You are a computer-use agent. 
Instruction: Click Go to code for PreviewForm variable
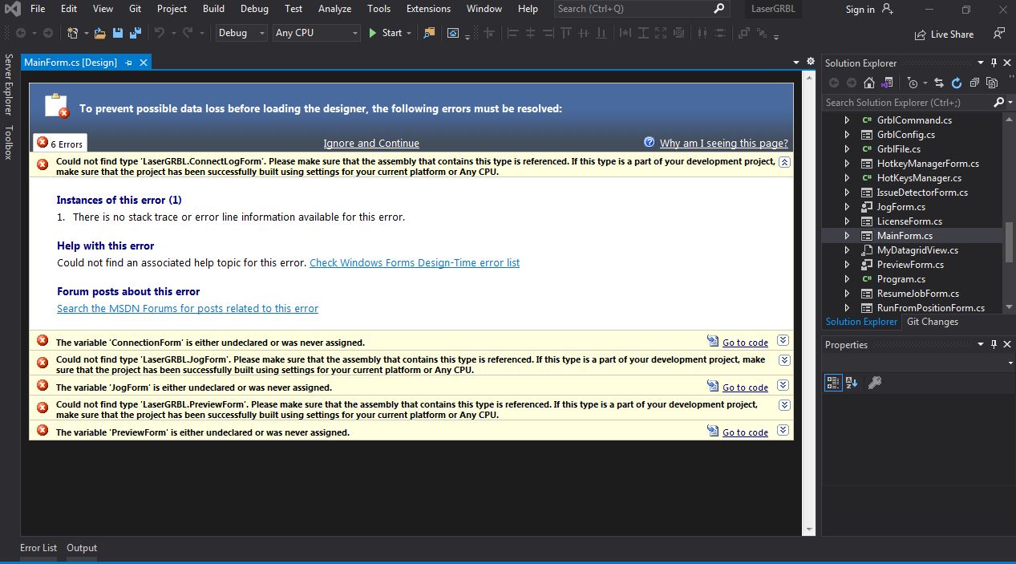[745, 432]
